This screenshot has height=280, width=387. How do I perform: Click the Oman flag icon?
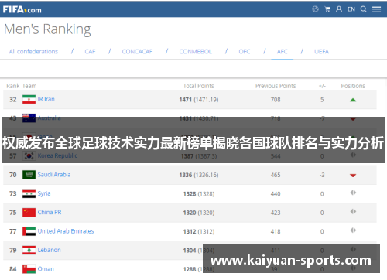[x=29, y=269]
